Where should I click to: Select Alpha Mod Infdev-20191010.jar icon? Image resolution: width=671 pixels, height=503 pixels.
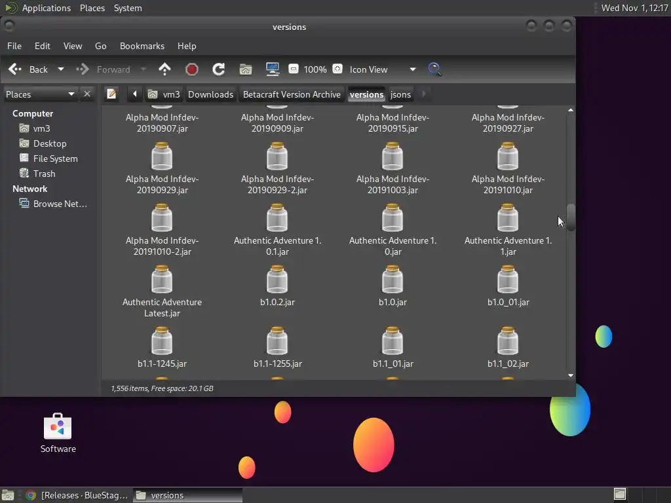click(508, 156)
